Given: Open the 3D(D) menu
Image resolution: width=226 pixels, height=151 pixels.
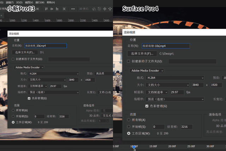Looking at the screenshot, I should point(19,2).
